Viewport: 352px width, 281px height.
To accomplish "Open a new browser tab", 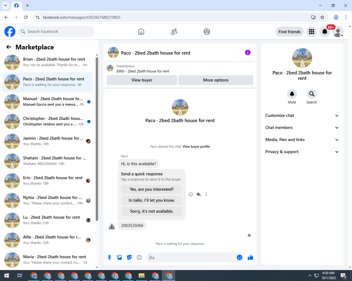I will 28,5.
